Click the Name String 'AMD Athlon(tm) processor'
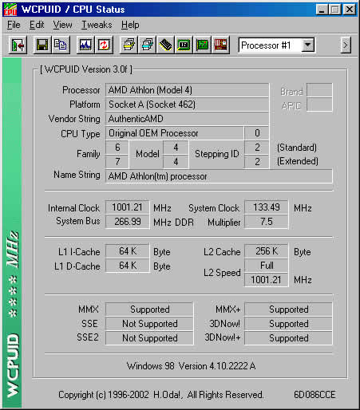The image size is (360, 410). click(219, 176)
